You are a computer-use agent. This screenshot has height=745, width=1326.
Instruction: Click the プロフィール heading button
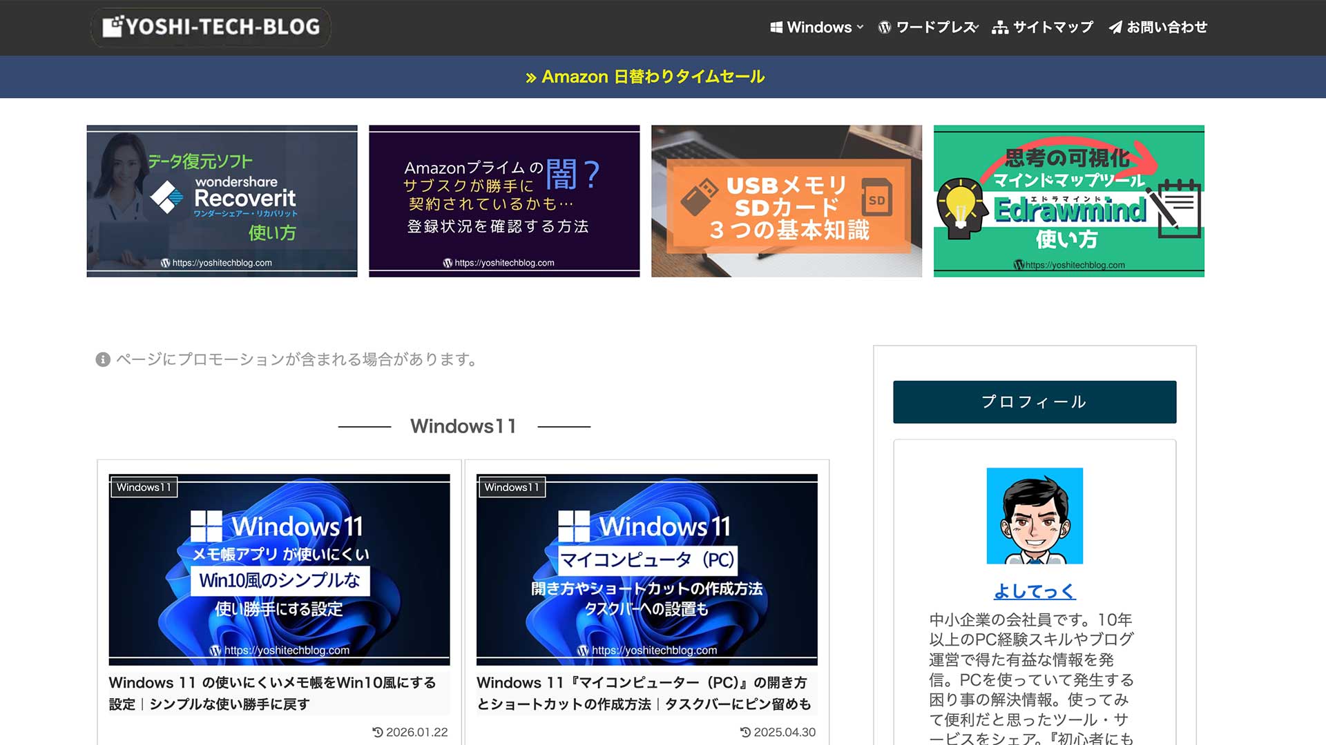tap(1034, 401)
